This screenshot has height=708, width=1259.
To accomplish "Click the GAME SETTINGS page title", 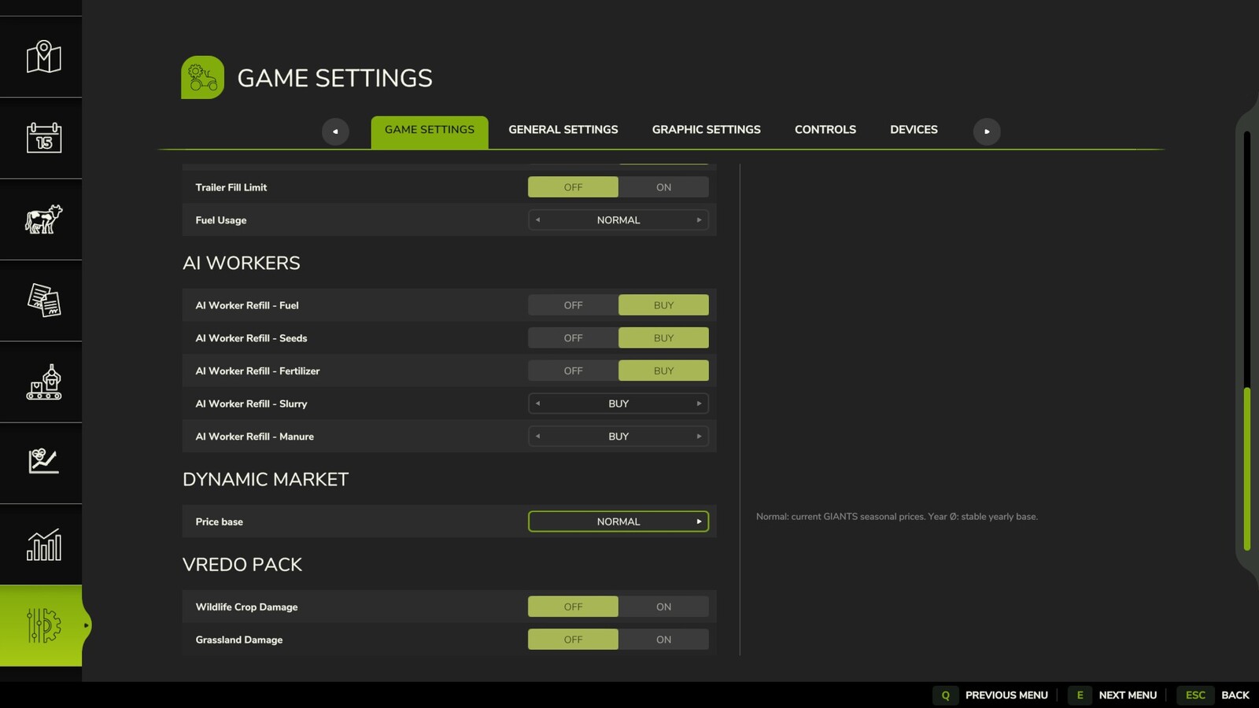I will pos(334,78).
